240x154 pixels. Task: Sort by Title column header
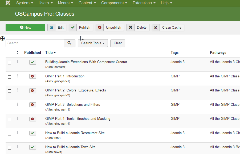tap(50, 52)
